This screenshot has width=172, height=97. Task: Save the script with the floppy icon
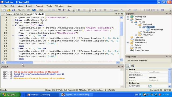point(13,10)
